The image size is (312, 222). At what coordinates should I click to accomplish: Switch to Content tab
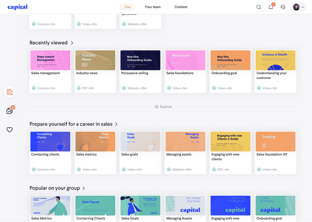pos(181,7)
